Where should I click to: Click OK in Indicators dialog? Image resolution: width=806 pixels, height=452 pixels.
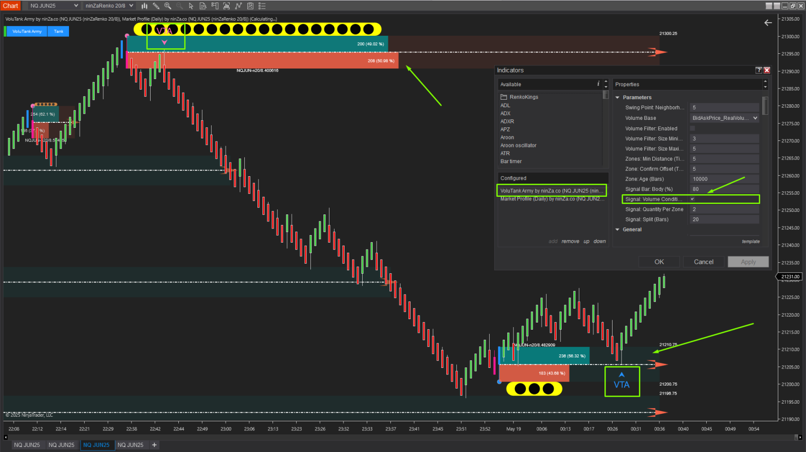pos(659,262)
